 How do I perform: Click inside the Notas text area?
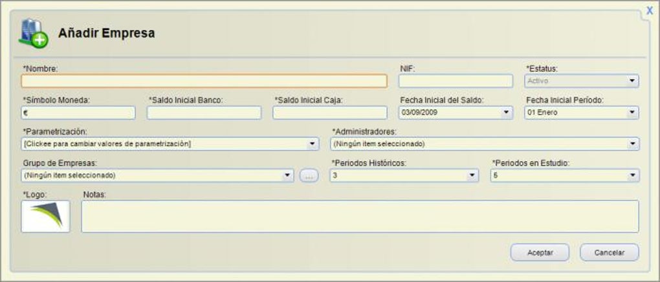pos(359,217)
